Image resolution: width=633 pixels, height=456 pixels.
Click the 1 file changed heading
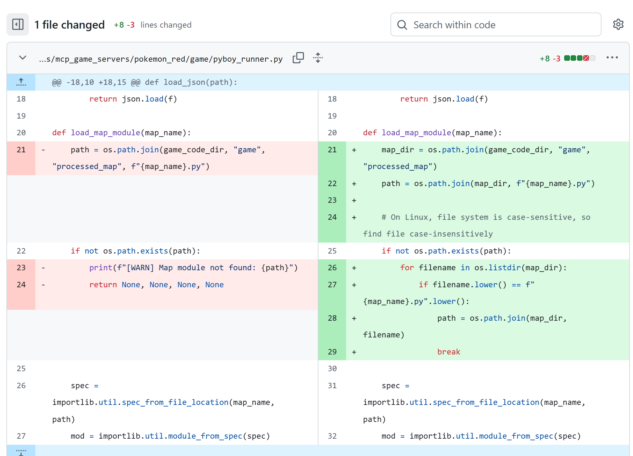tap(69, 25)
